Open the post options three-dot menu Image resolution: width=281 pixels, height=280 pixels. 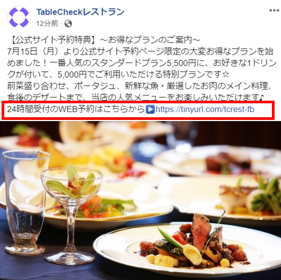[x=274, y=10]
